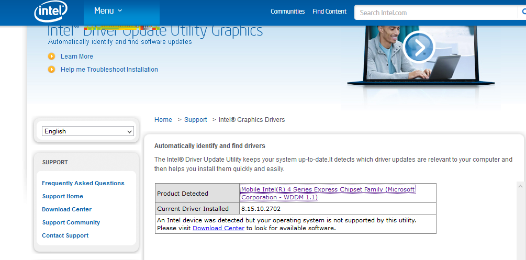Open the Download Center sidebar link

(x=67, y=209)
